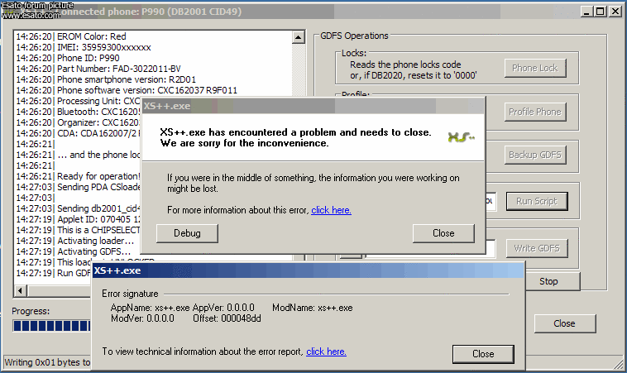Image resolution: width=627 pixels, height=373 pixels.
Task: Close main window via title bar X
Action: click(x=615, y=12)
